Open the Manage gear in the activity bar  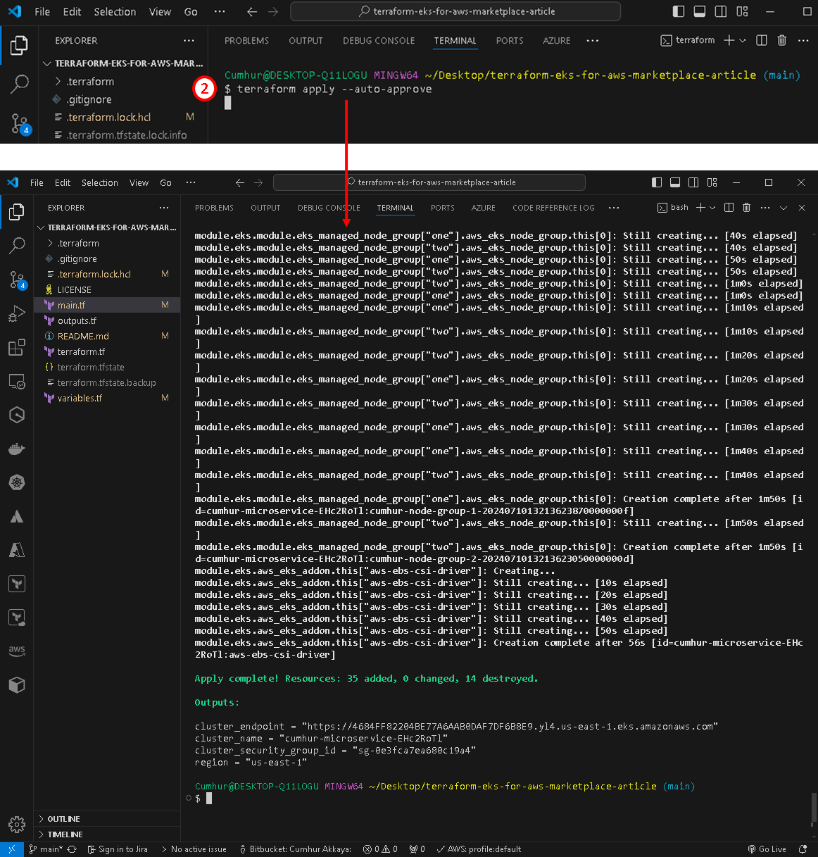click(x=17, y=825)
